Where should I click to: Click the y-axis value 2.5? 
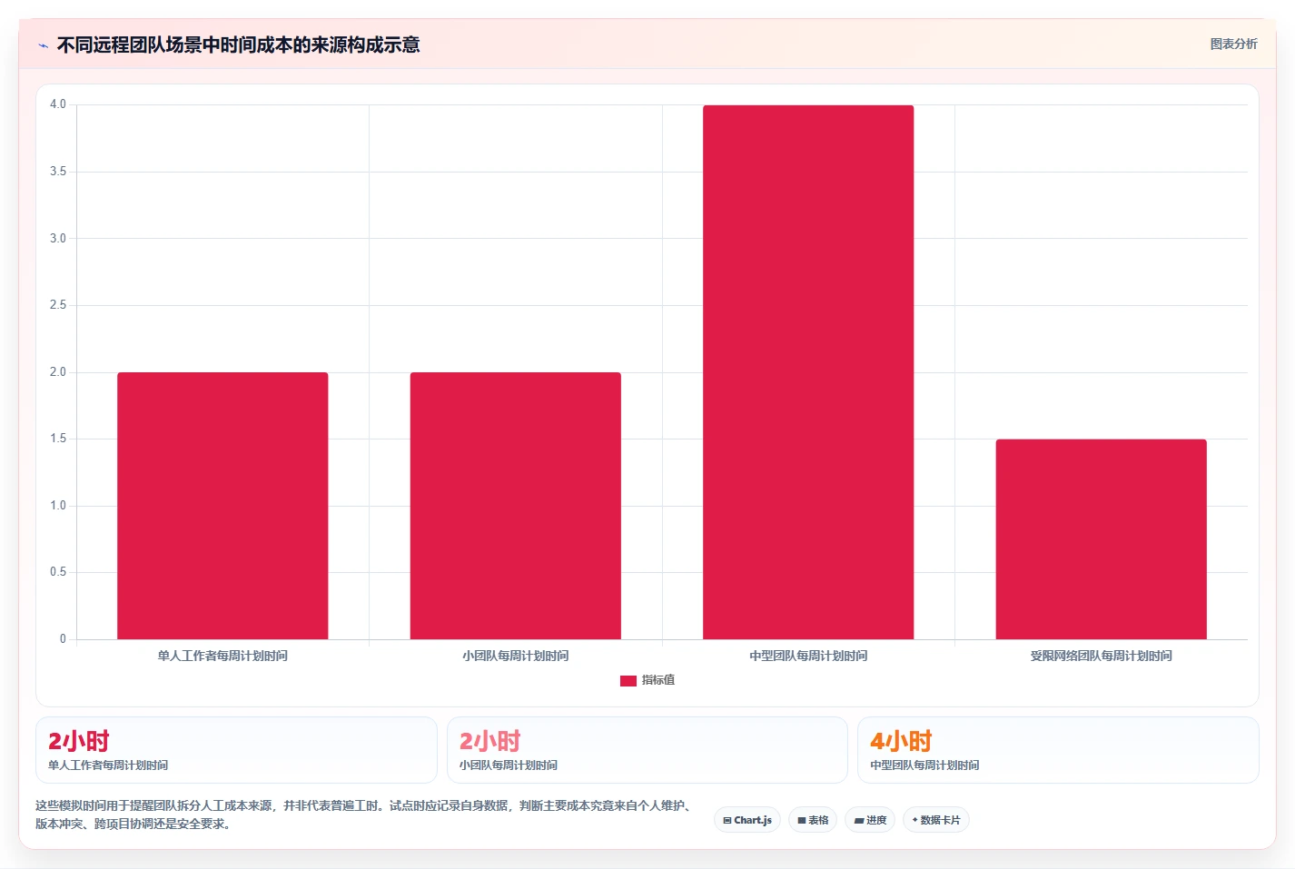(x=58, y=305)
